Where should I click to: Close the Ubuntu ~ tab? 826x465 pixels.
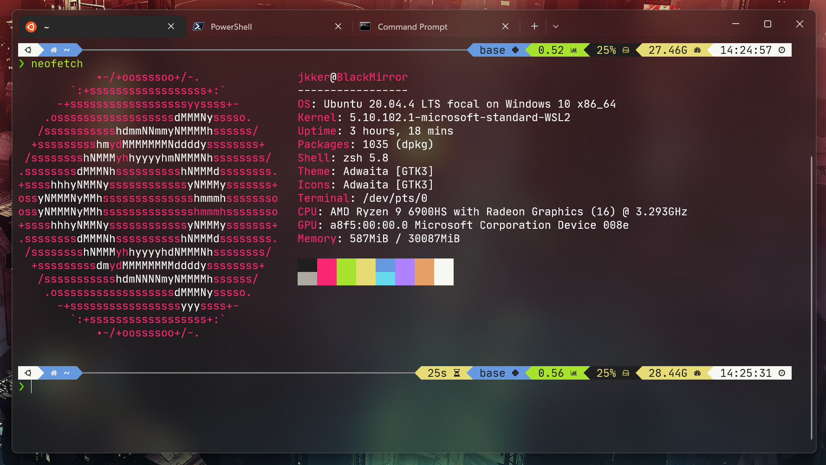(x=171, y=26)
